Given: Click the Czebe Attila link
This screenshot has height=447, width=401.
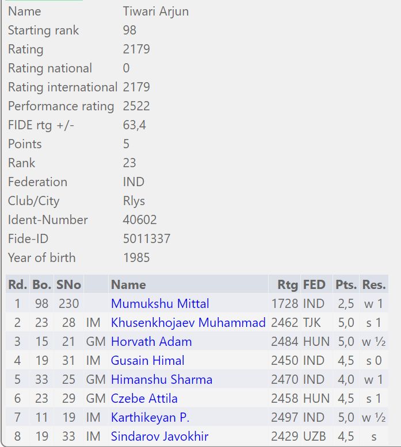Looking at the screenshot, I should (144, 398).
